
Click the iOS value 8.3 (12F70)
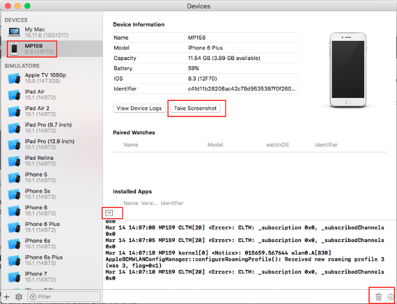pyautogui.click(x=202, y=79)
